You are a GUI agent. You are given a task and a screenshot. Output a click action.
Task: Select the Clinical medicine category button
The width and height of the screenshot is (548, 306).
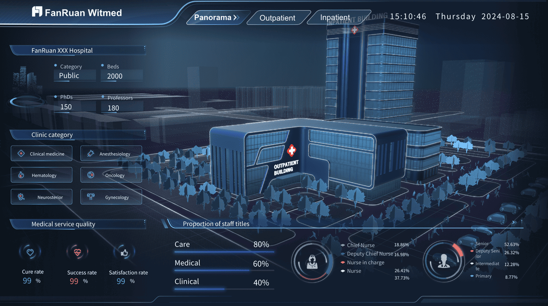[x=42, y=154]
